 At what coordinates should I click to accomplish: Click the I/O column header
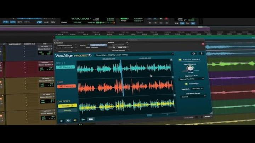pos(45,44)
